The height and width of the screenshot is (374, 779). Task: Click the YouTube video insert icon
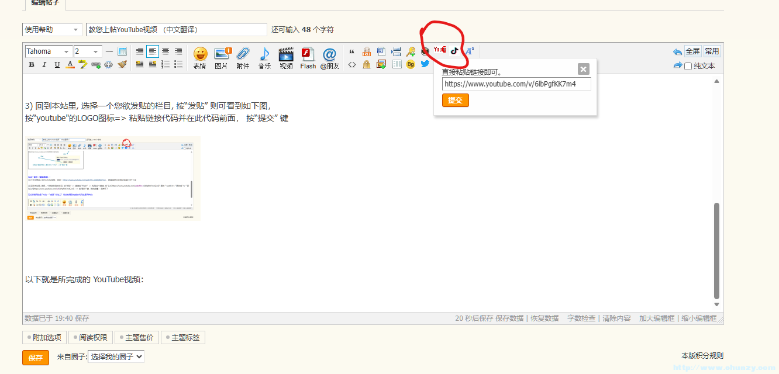click(x=439, y=50)
